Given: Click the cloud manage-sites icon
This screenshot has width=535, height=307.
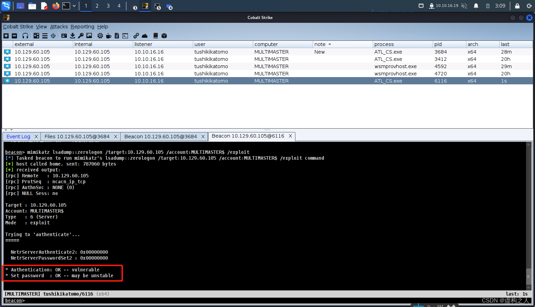Looking at the screenshot, I should coord(145,36).
